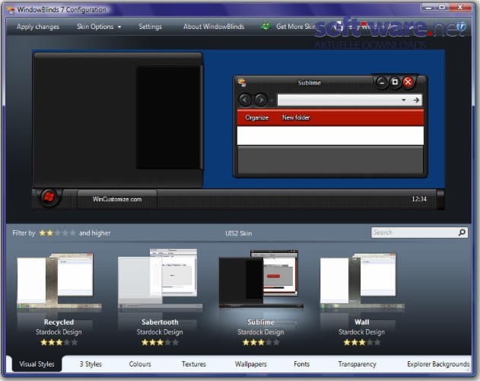Image resolution: width=480 pixels, height=381 pixels.
Task: Open the Transparency tab
Action: [x=357, y=364]
